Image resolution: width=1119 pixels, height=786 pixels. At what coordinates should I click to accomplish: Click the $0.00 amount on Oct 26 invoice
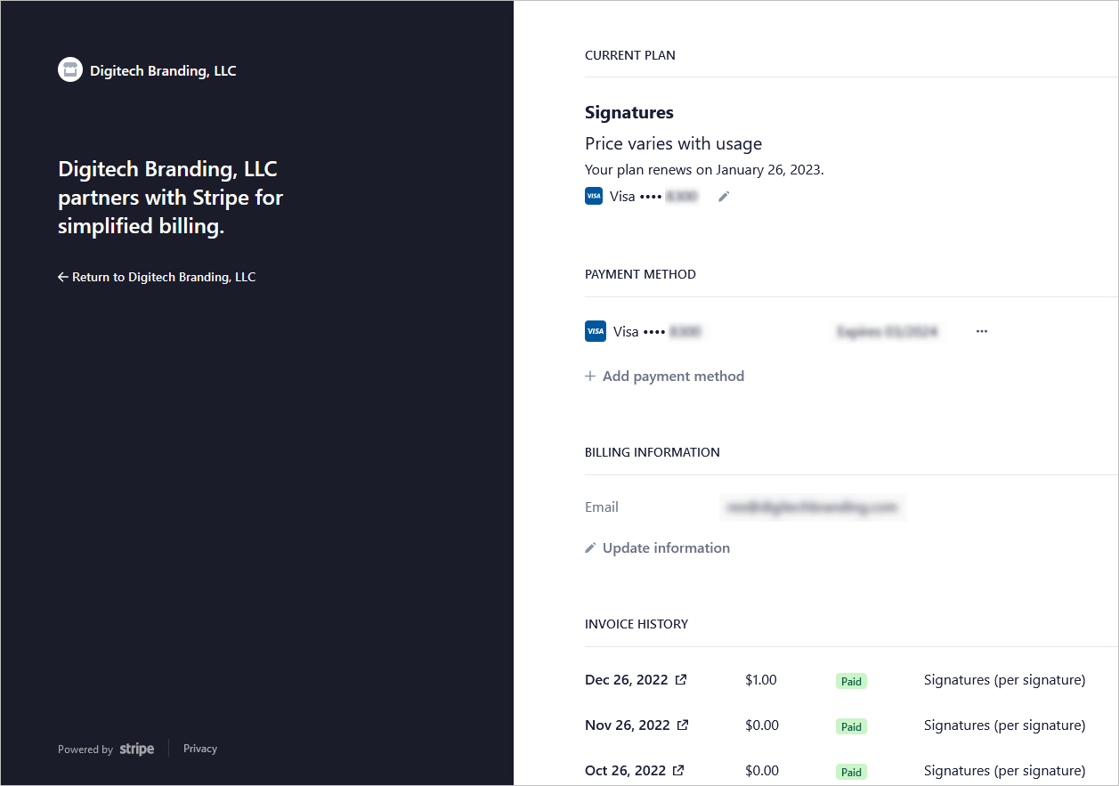point(762,771)
